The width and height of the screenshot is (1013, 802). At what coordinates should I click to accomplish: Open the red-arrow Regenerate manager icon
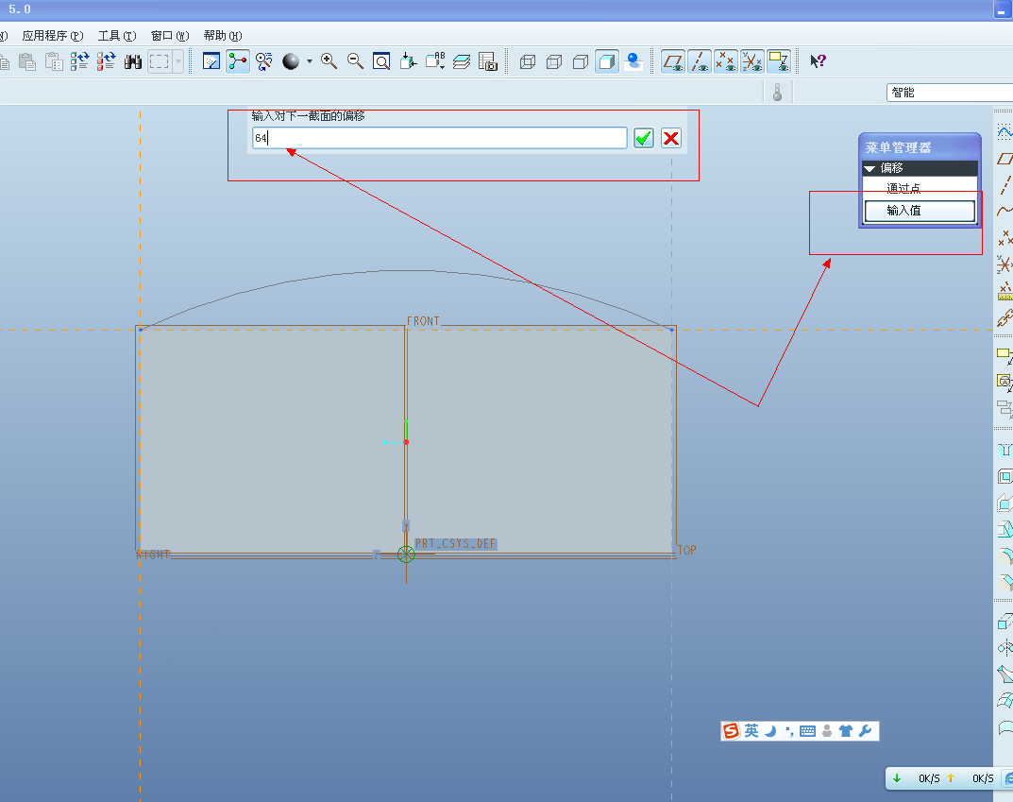pyautogui.click(x=107, y=62)
